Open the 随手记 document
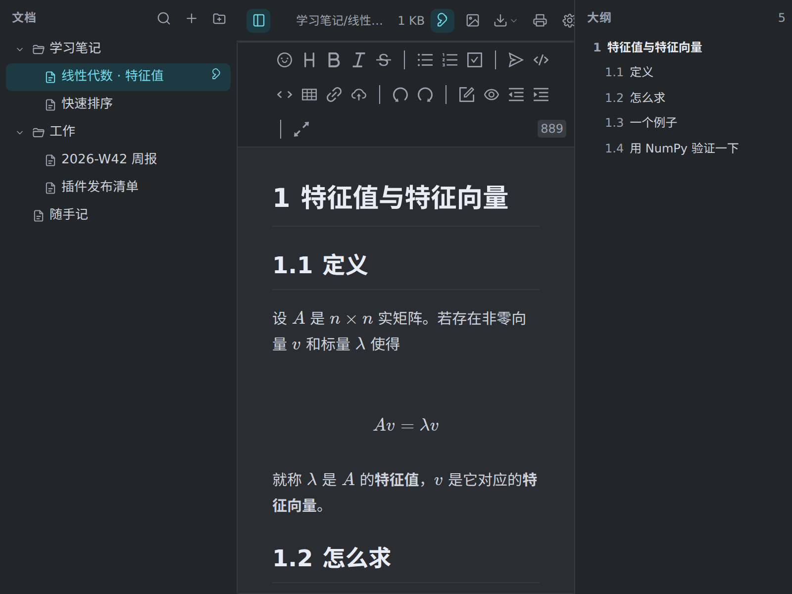The height and width of the screenshot is (594, 792). point(118,215)
